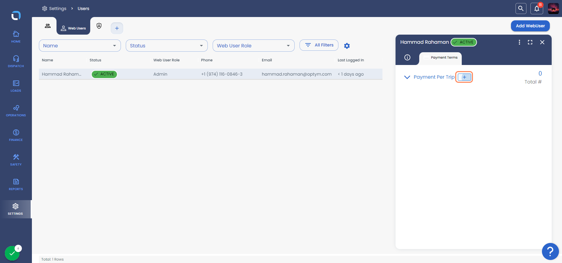
Task: Collapse the Payment Per Trip section
Action: (x=407, y=77)
